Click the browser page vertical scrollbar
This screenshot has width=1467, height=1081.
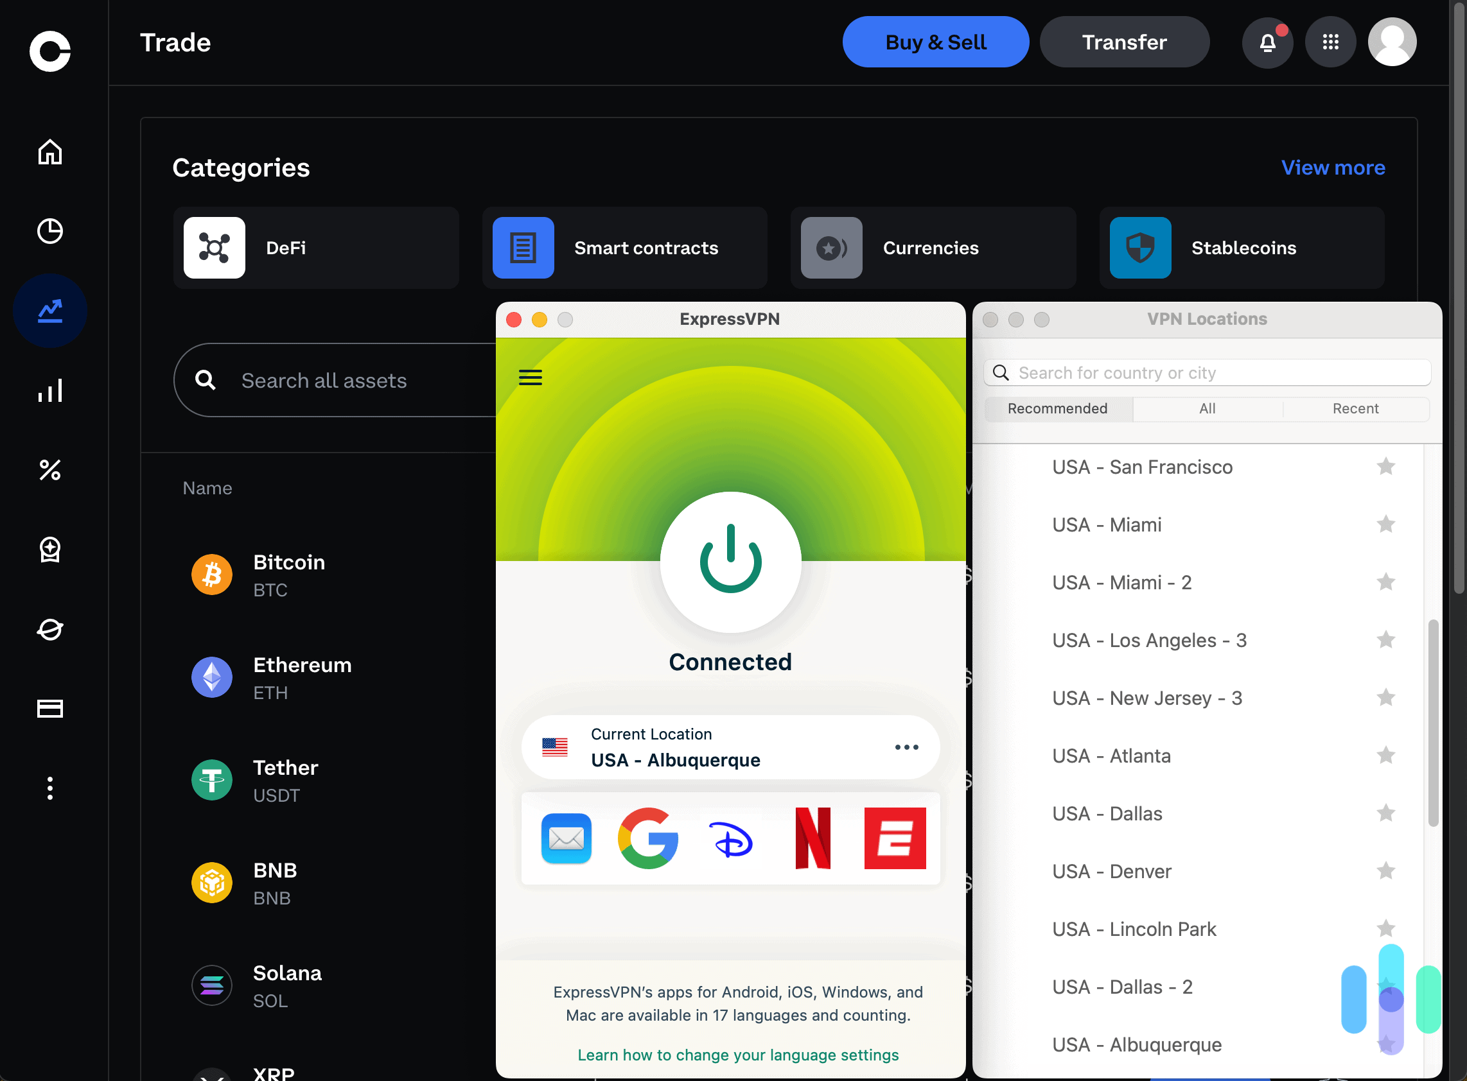pyautogui.click(x=1459, y=298)
